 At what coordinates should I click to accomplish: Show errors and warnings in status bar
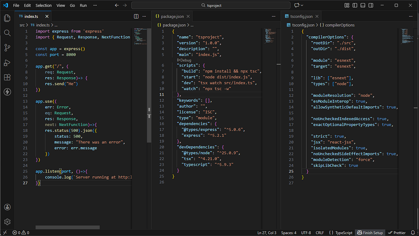21,233
